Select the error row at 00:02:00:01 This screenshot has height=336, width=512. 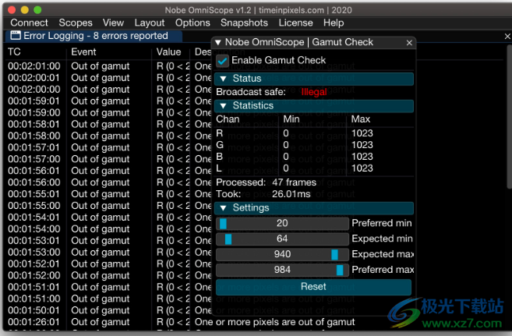pyautogui.click(x=109, y=78)
